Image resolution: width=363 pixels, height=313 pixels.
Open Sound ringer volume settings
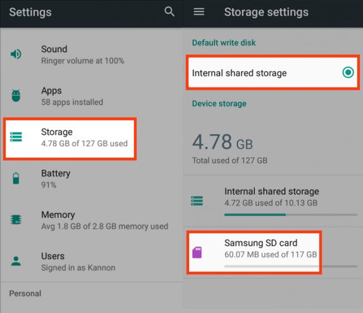click(x=91, y=54)
